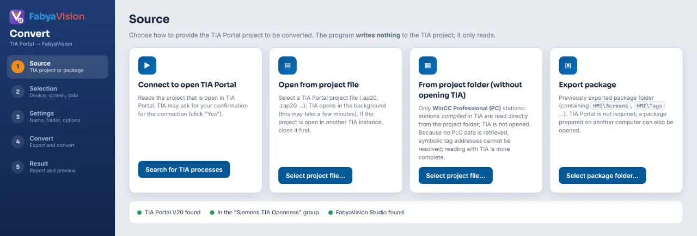Click in the "Siemens TIA Openness" group status
Screen dimensions: 697x236
pyautogui.click(x=268, y=213)
